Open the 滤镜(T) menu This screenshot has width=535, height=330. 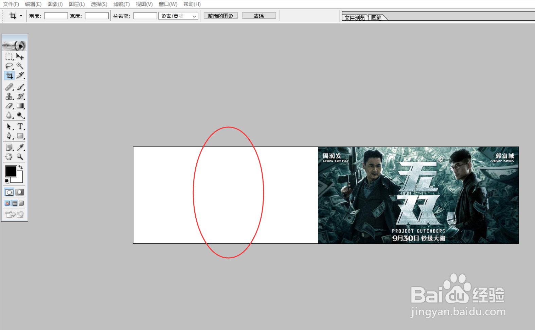(121, 4)
